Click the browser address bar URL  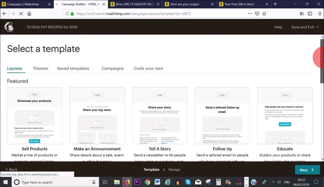coord(133,13)
